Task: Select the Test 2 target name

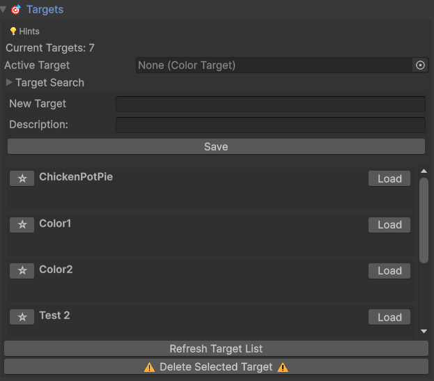Action: 54,316
